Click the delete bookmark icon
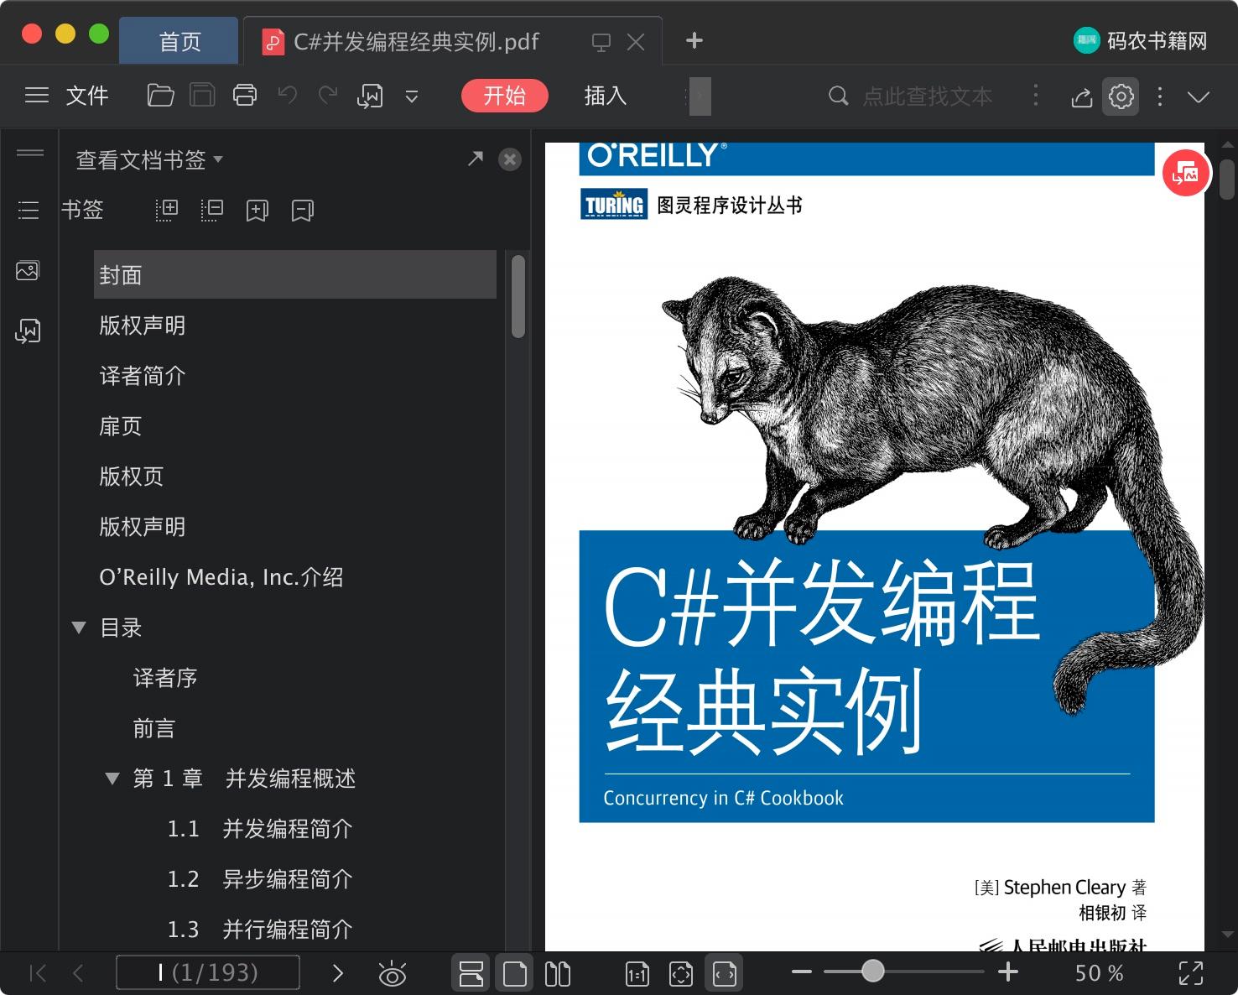 303,211
